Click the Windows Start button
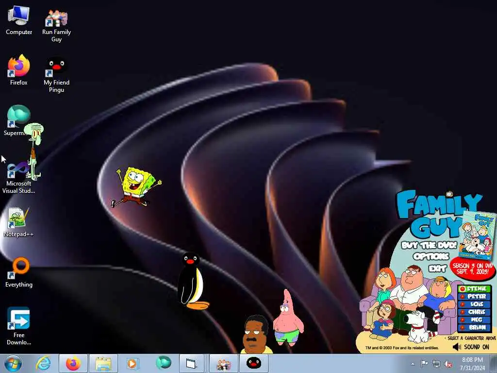 click(x=13, y=363)
